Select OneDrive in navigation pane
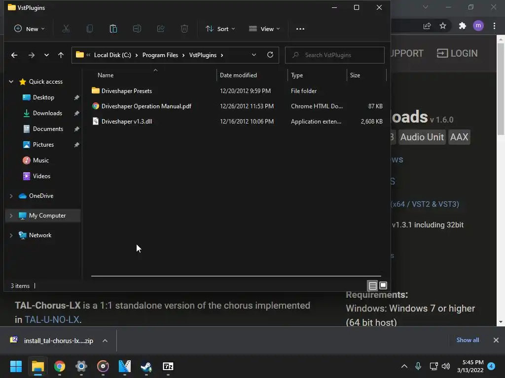The height and width of the screenshot is (378, 505). click(x=41, y=196)
